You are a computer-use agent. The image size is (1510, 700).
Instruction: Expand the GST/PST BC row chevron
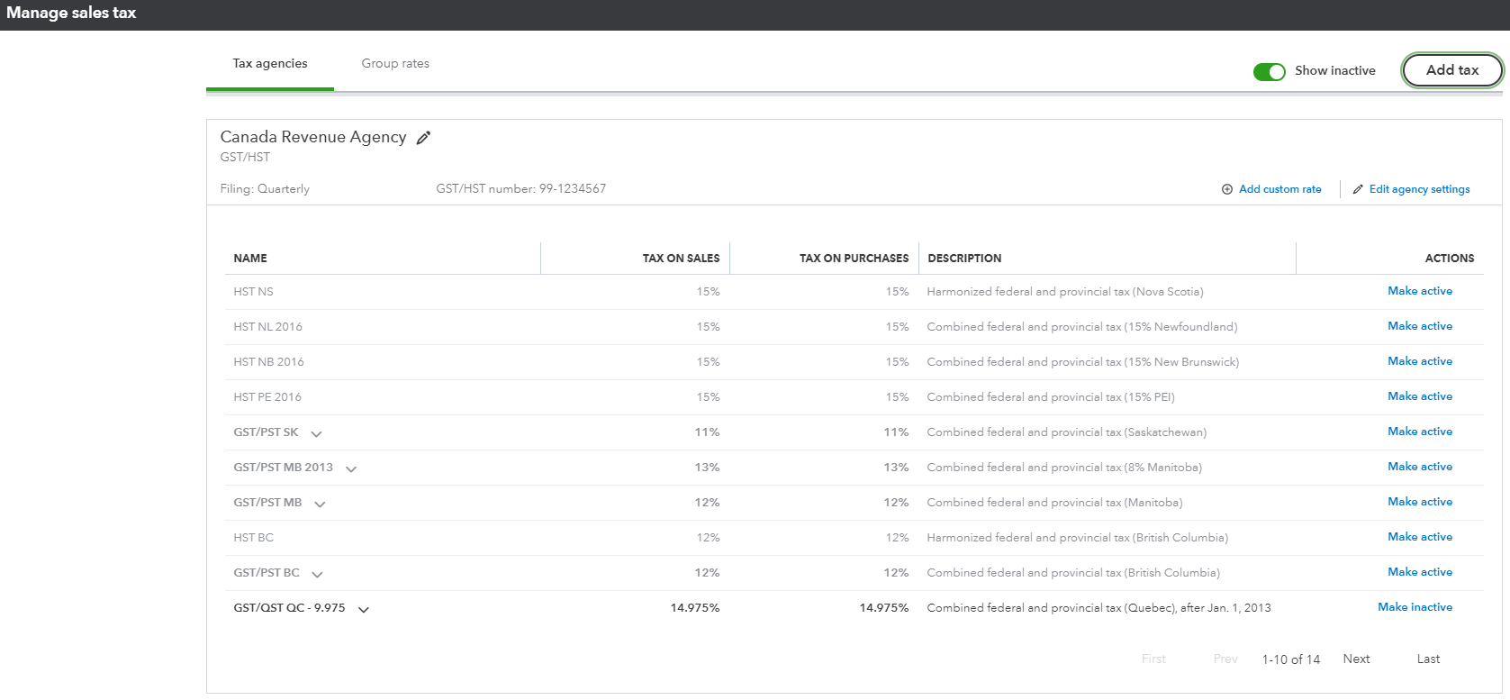click(317, 574)
